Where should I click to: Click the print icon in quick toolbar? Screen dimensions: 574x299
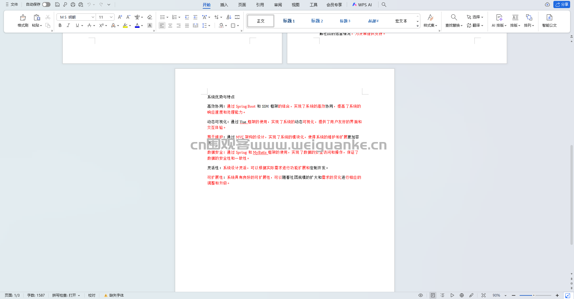pyautogui.click(x=73, y=4)
